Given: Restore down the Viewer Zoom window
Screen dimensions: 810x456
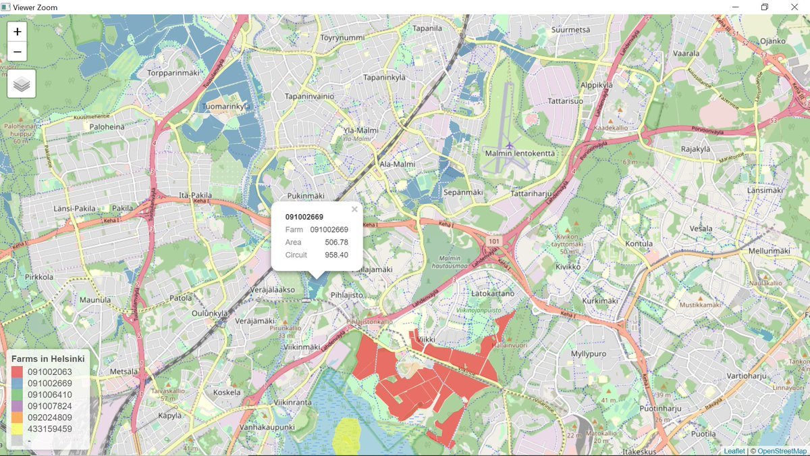Looking at the screenshot, I should [x=764, y=7].
